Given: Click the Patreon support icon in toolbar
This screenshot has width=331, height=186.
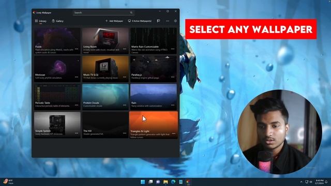Looking at the screenshot, I should click(158, 21).
